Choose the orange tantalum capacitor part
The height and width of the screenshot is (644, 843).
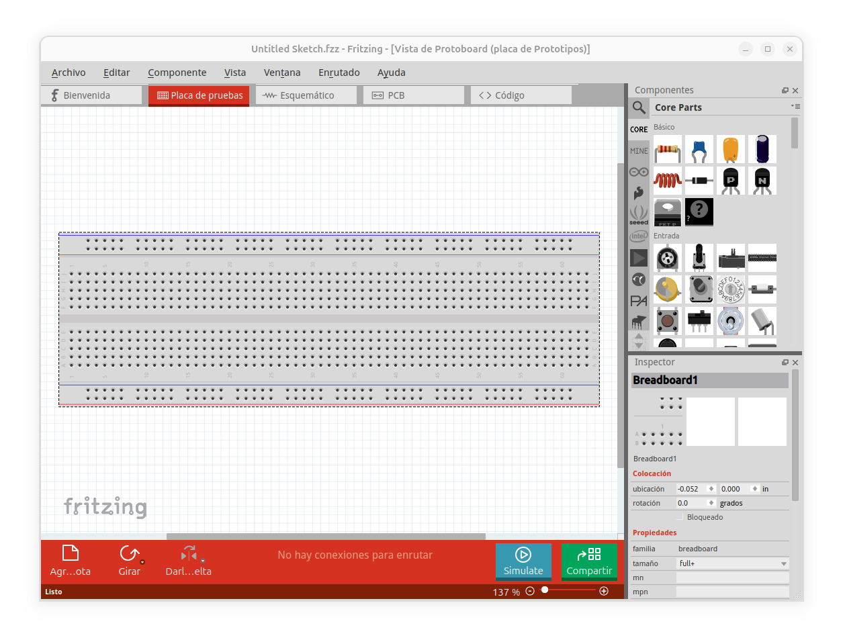point(730,149)
